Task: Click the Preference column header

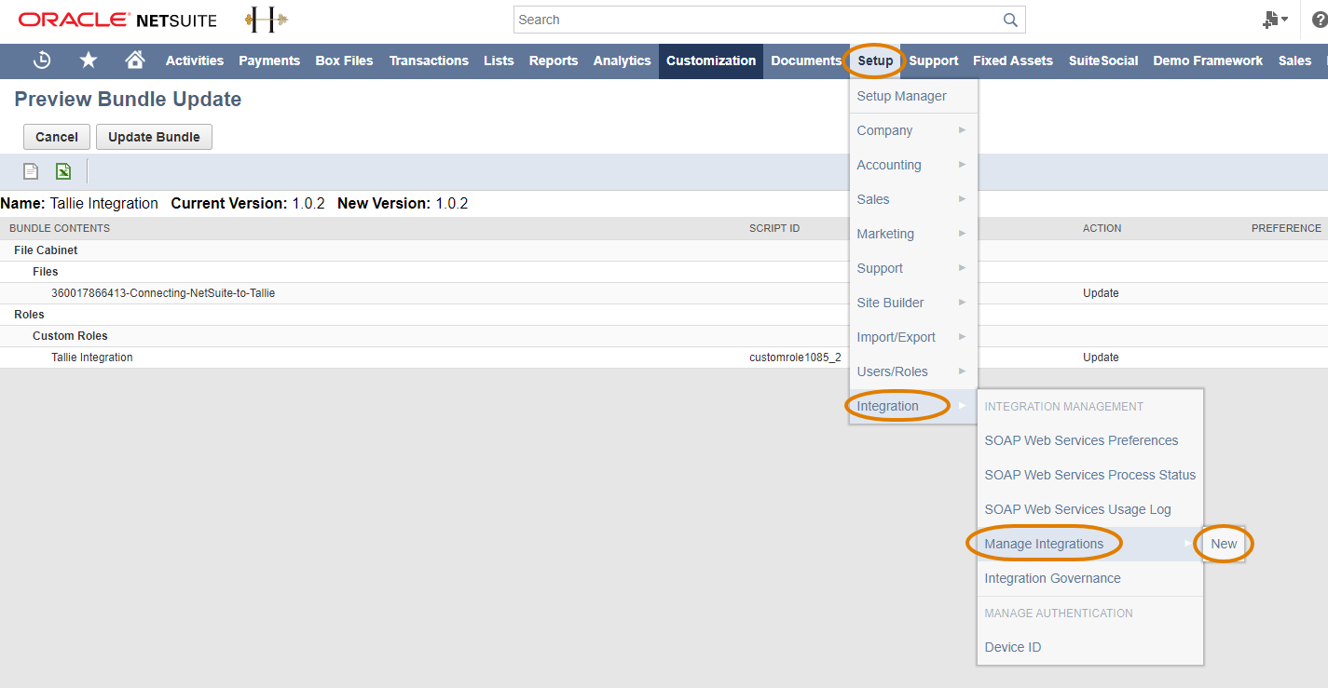Action: pos(1286,228)
